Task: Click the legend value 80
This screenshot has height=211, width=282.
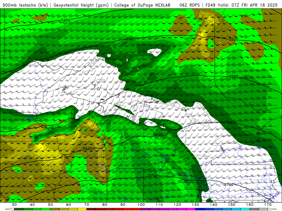Action: (105, 205)
